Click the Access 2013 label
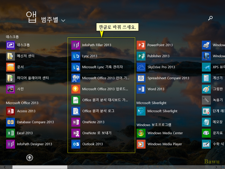Viewport: 225px width, 169px height. [26, 111]
